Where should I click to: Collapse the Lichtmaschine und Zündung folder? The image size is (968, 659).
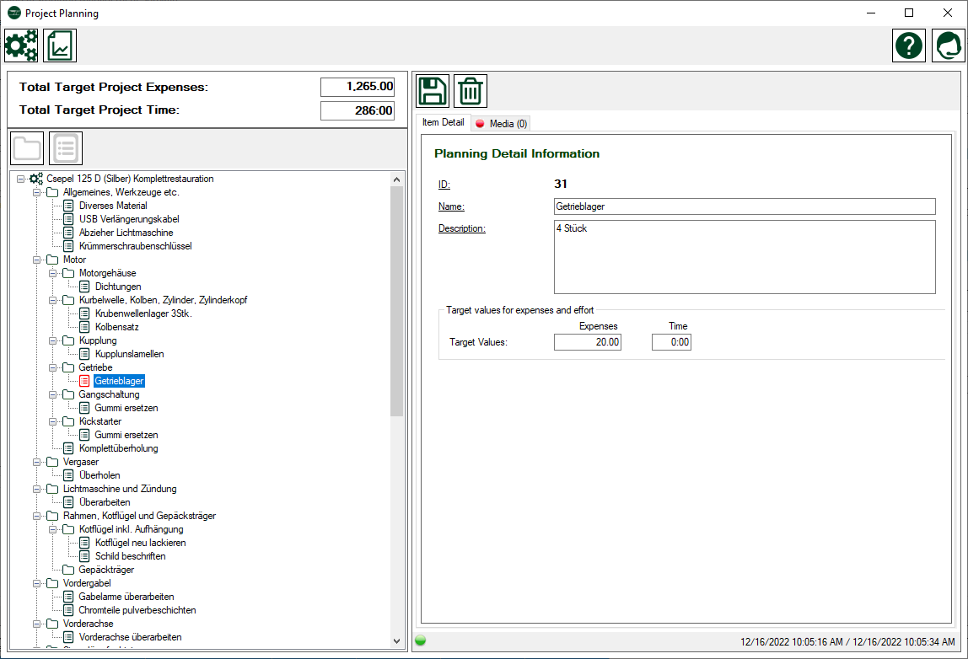tap(36, 490)
